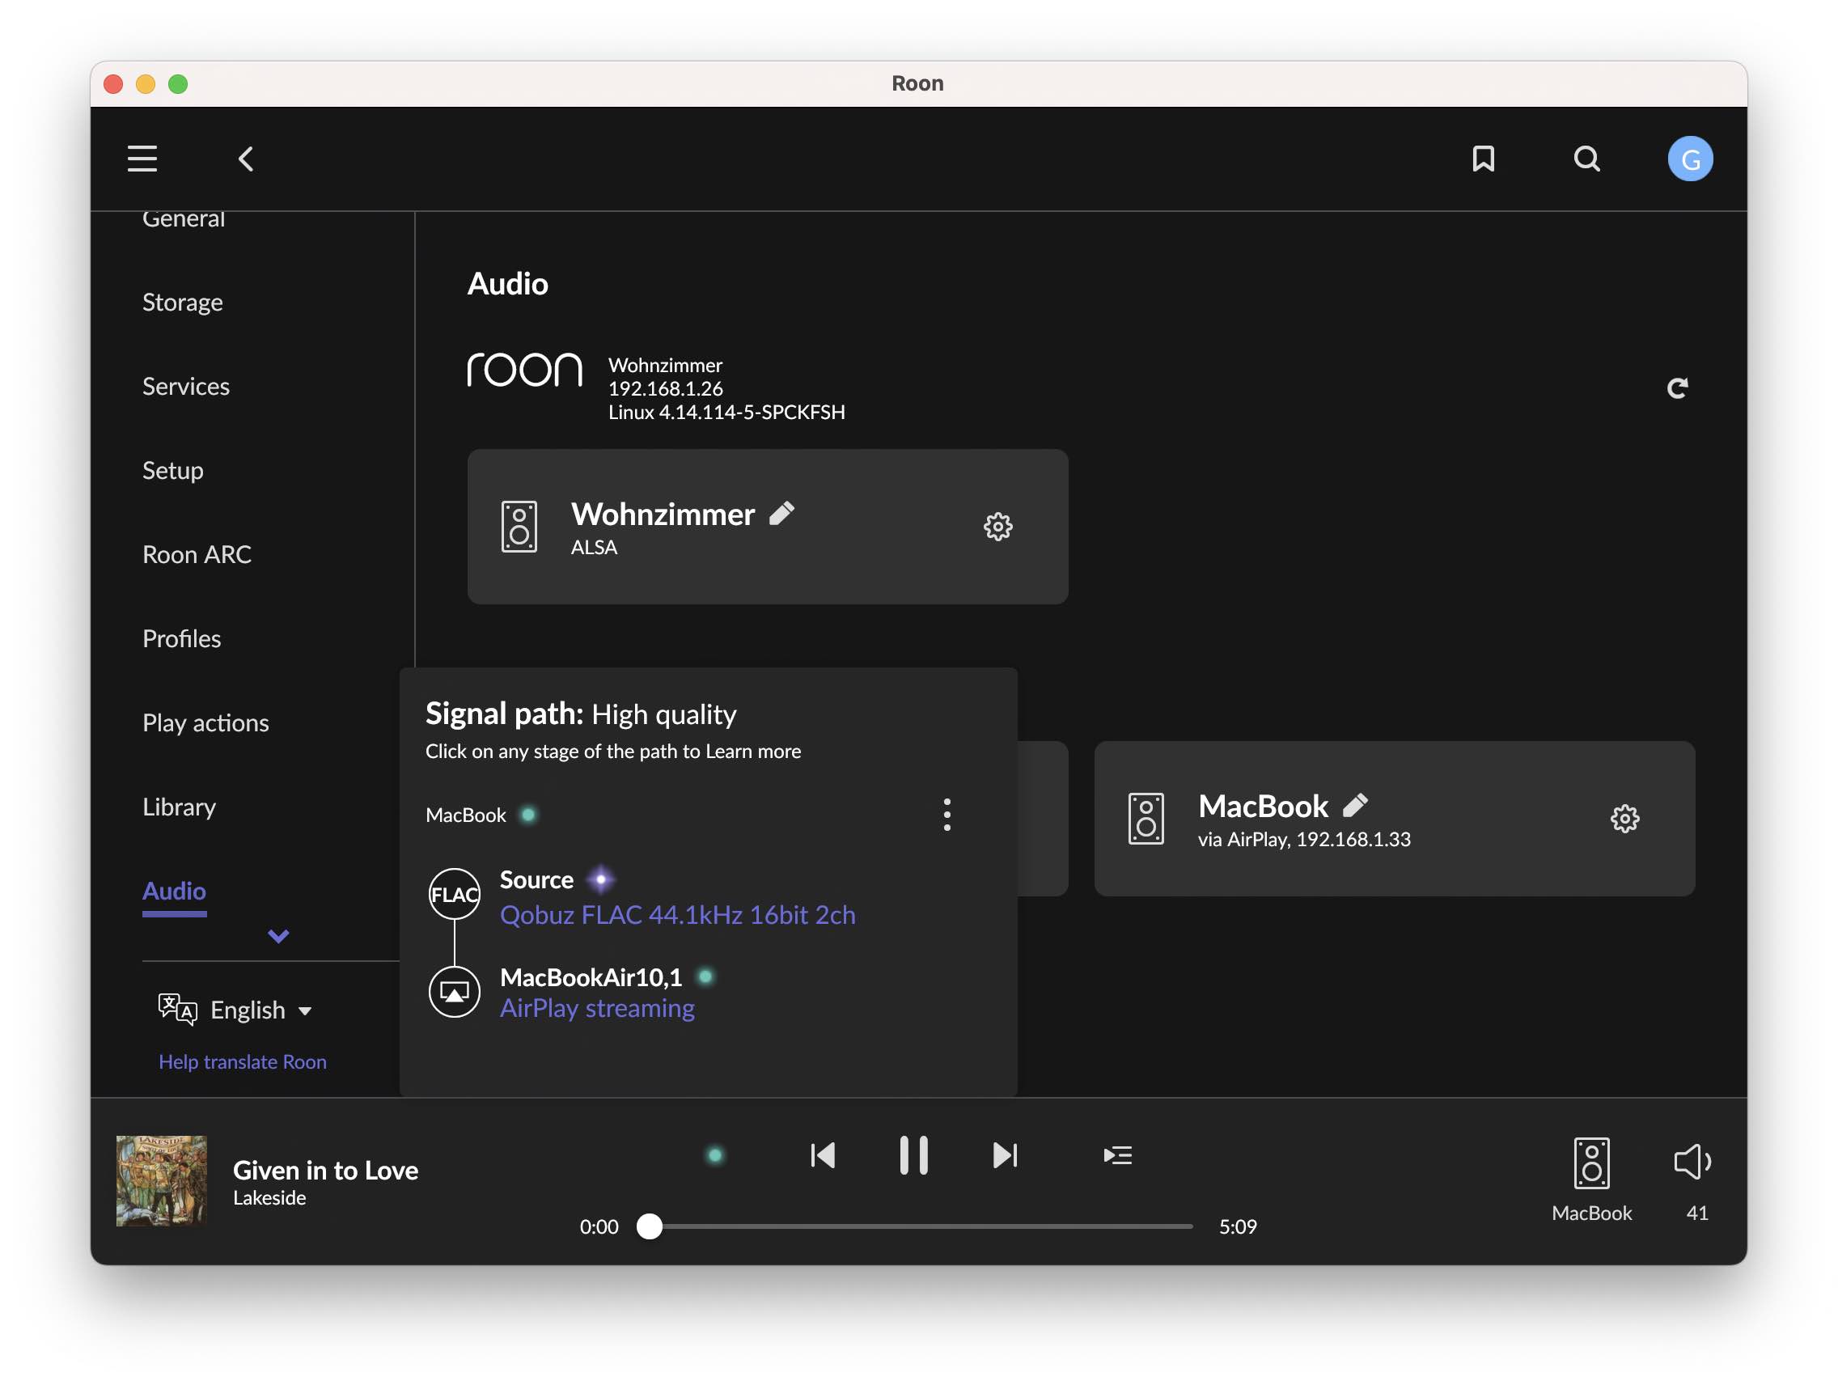Click the Help translate Roon link
The height and width of the screenshot is (1385, 1838).
(241, 1061)
